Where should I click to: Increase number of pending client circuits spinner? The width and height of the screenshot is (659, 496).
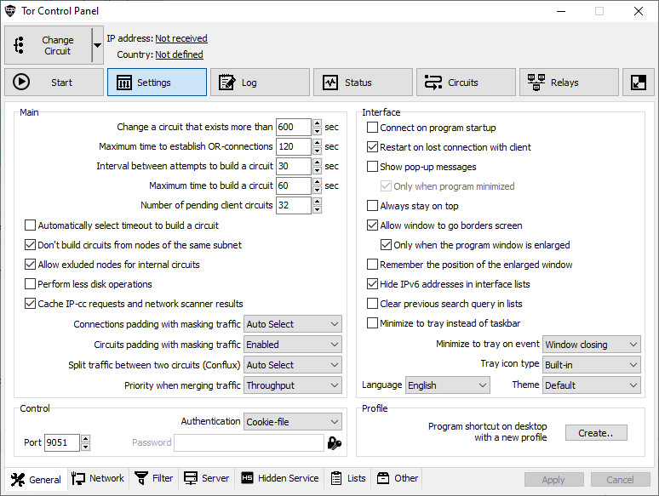coord(318,201)
